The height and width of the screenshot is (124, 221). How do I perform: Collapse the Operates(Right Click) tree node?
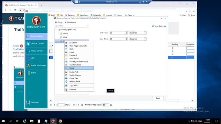(56, 30)
